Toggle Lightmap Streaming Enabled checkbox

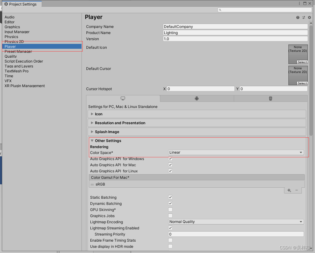click(170, 228)
